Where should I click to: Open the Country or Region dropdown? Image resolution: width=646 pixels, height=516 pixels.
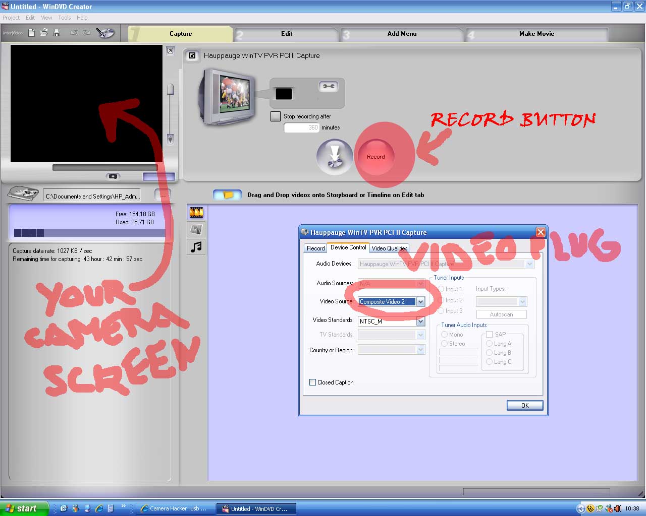(420, 349)
